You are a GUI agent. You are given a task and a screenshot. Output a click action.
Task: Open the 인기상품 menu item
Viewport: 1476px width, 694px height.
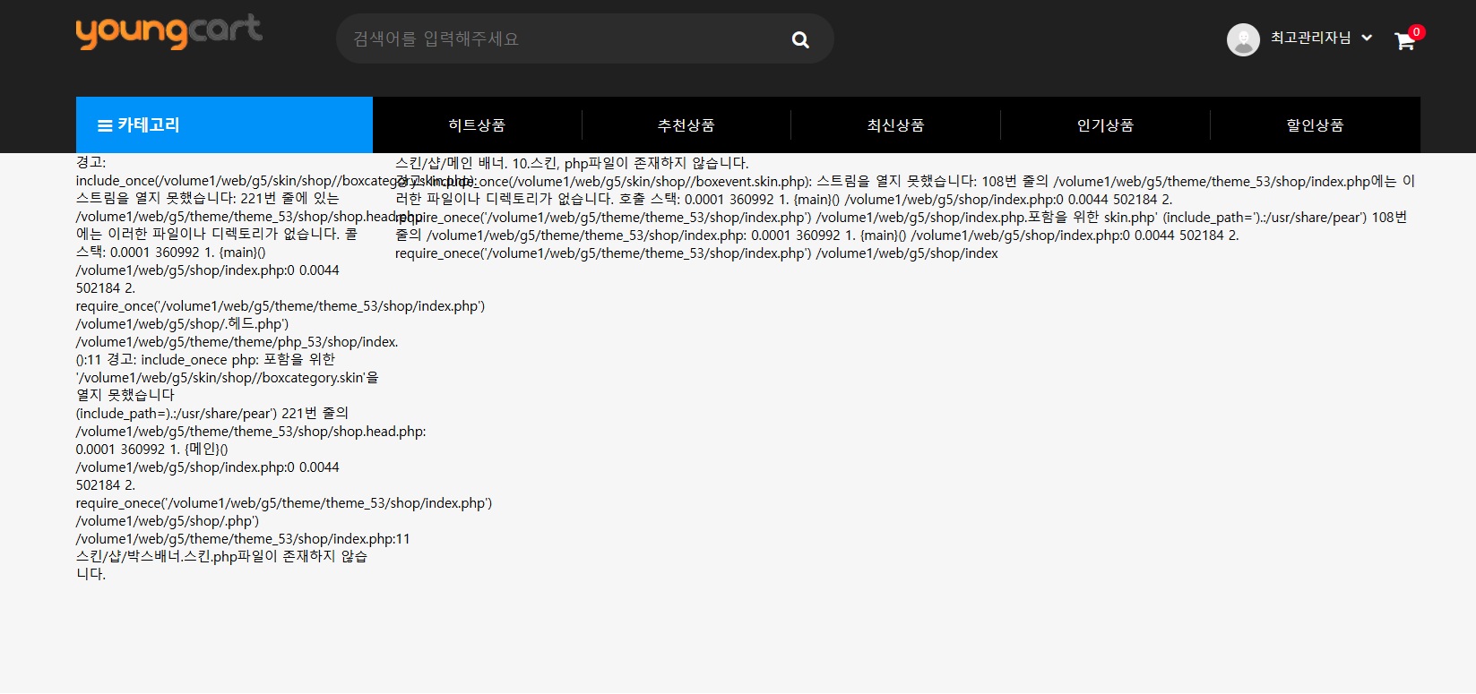tap(1105, 125)
